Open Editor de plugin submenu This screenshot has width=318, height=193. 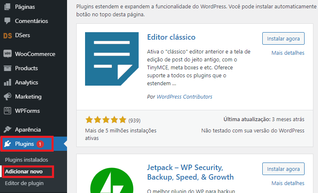(x=24, y=183)
